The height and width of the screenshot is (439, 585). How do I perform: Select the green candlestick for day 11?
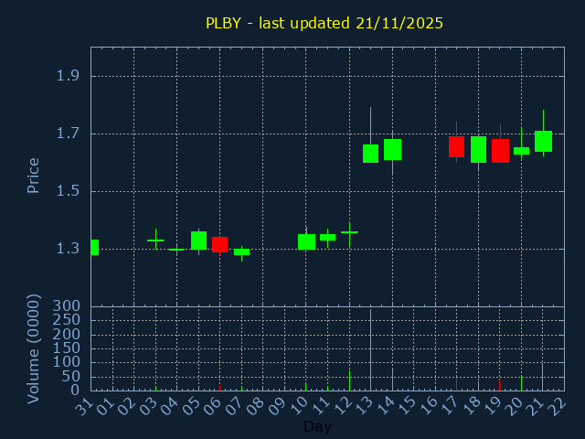click(x=327, y=237)
